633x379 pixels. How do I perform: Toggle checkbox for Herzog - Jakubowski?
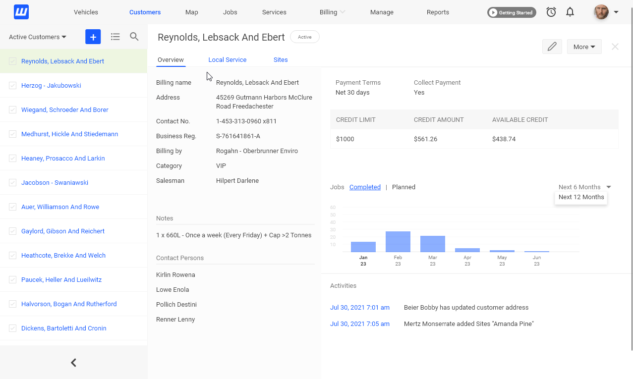coord(13,86)
